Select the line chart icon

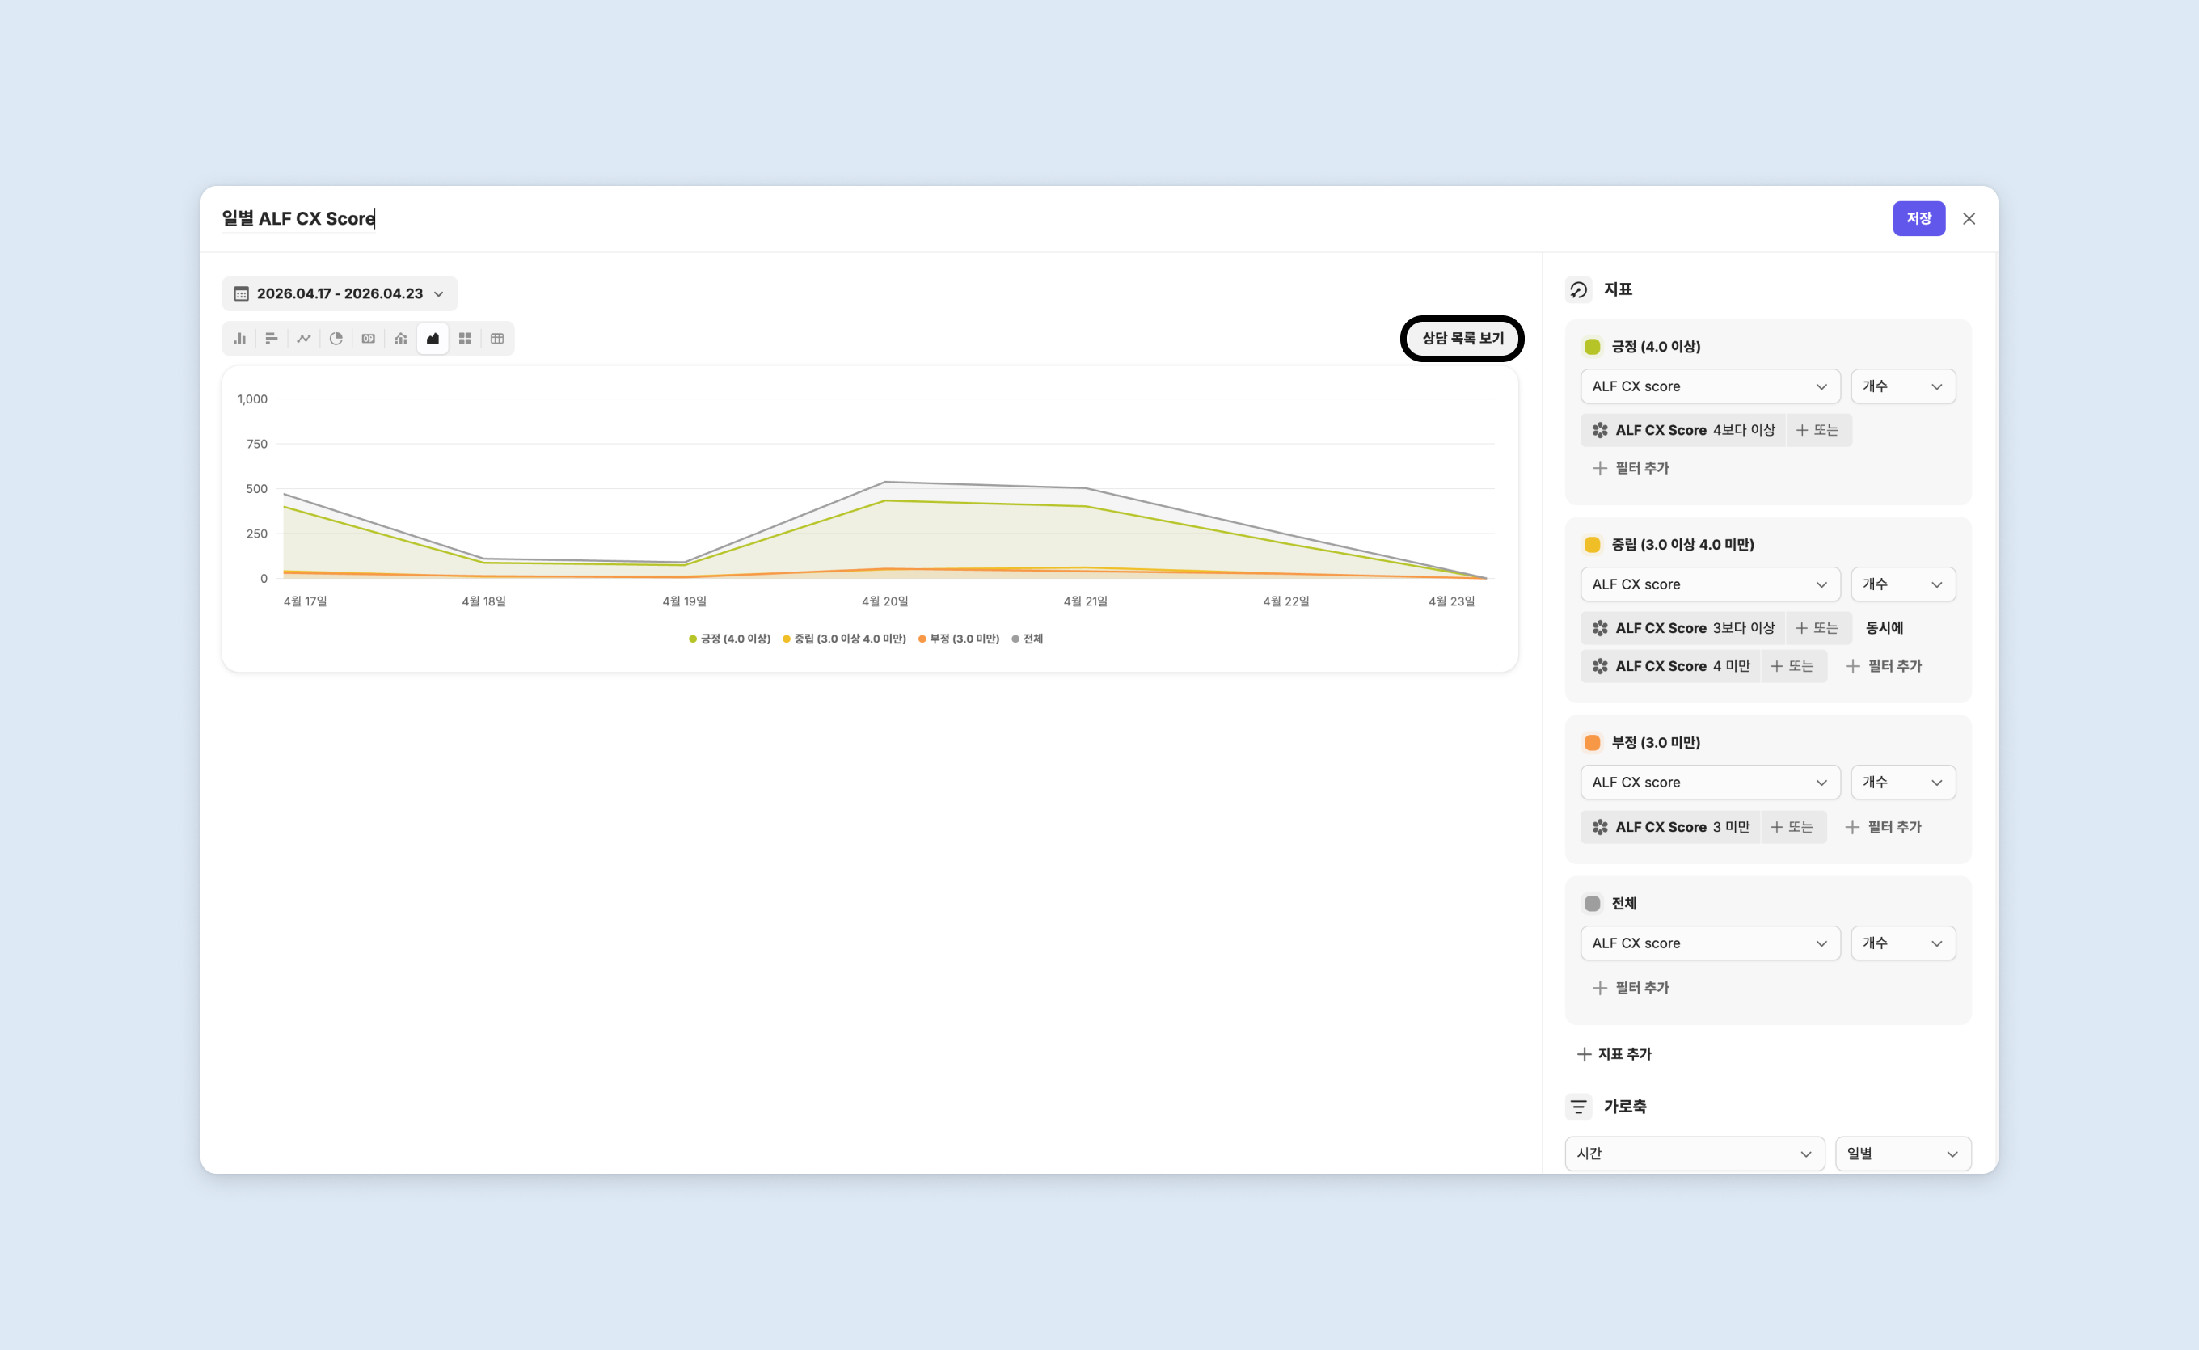click(x=303, y=339)
